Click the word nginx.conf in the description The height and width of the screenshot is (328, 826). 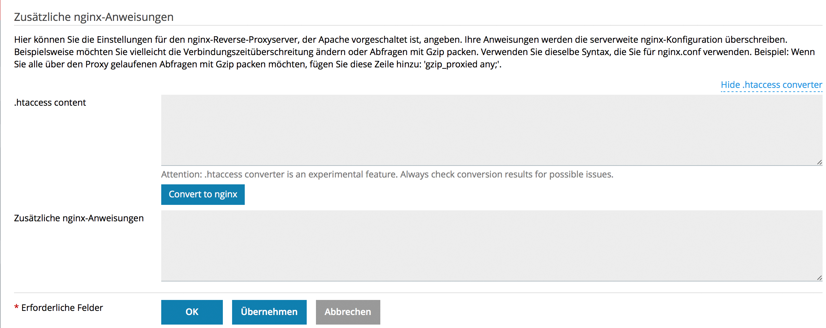click(679, 52)
